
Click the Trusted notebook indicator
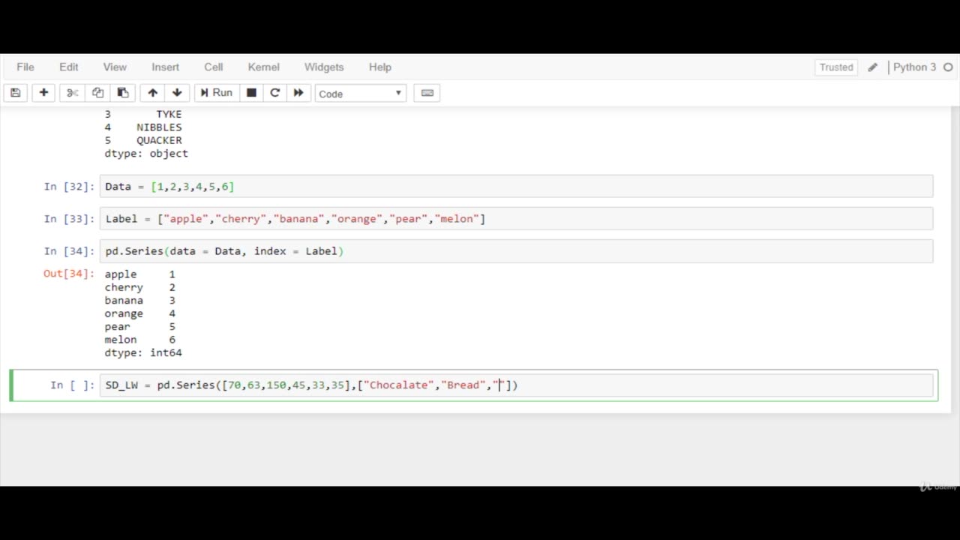click(836, 67)
